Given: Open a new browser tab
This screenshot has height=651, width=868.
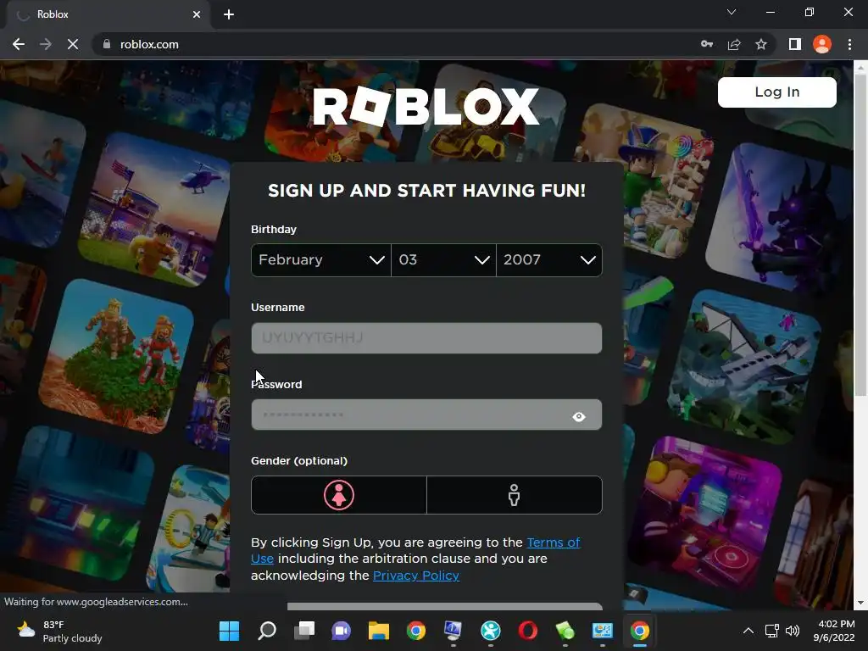Looking at the screenshot, I should coord(229,14).
